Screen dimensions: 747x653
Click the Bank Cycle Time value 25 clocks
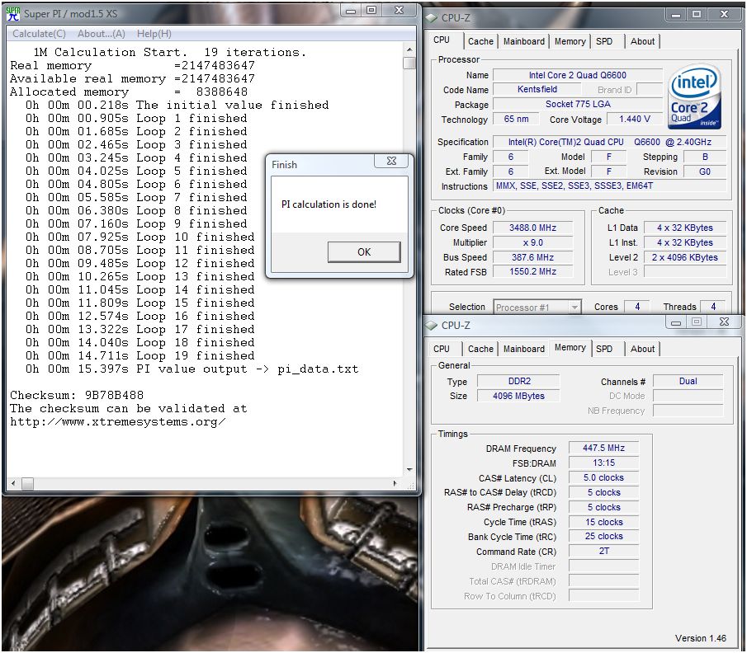(603, 537)
